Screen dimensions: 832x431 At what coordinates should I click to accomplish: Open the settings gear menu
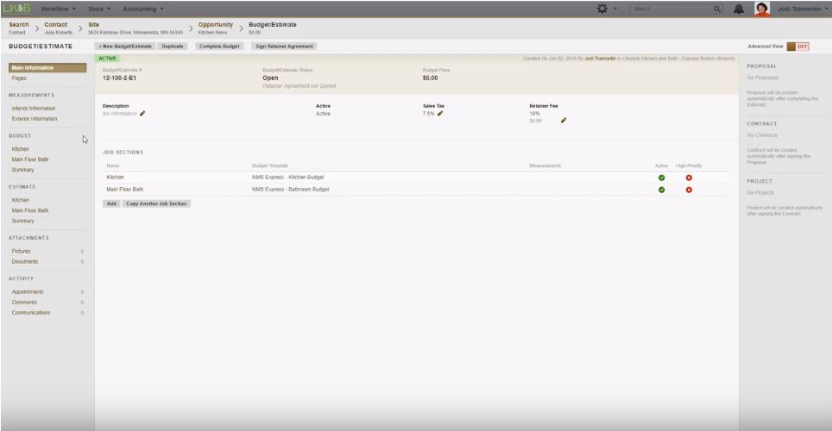click(x=602, y=8)
